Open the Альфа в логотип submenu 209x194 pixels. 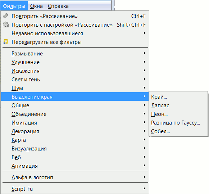(75, 177)
